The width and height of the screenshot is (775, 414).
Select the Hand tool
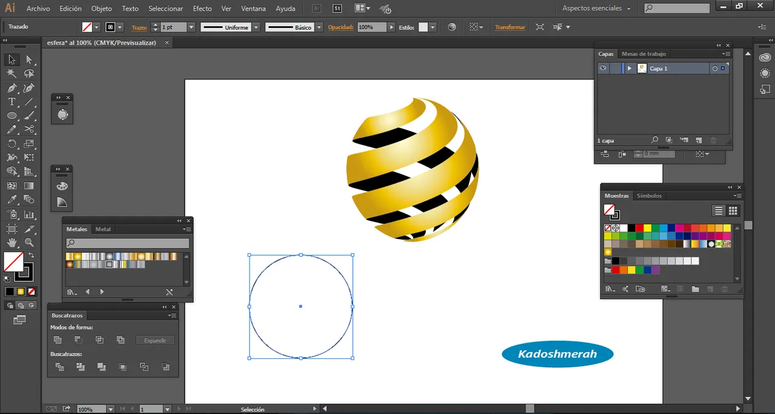[12, 243]
